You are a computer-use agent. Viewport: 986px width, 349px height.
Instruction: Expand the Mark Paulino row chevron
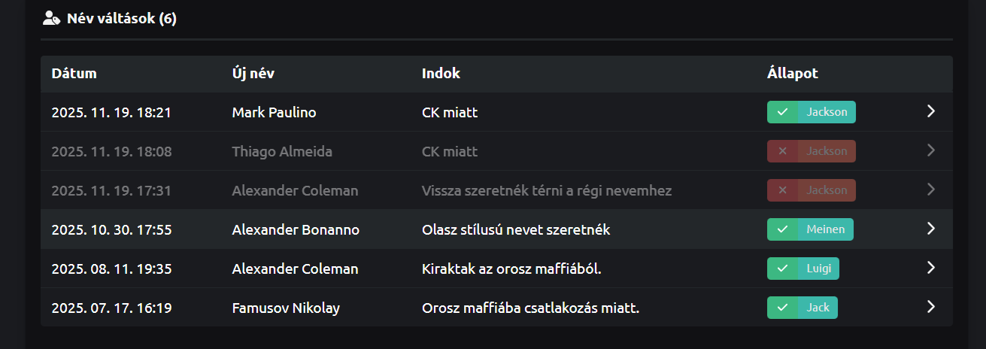[x=930, y=112]
